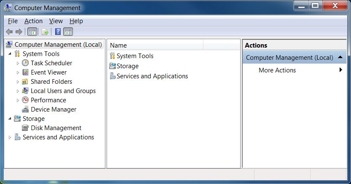Click the Device Manager icon in the tree

(x=25, y=109)
